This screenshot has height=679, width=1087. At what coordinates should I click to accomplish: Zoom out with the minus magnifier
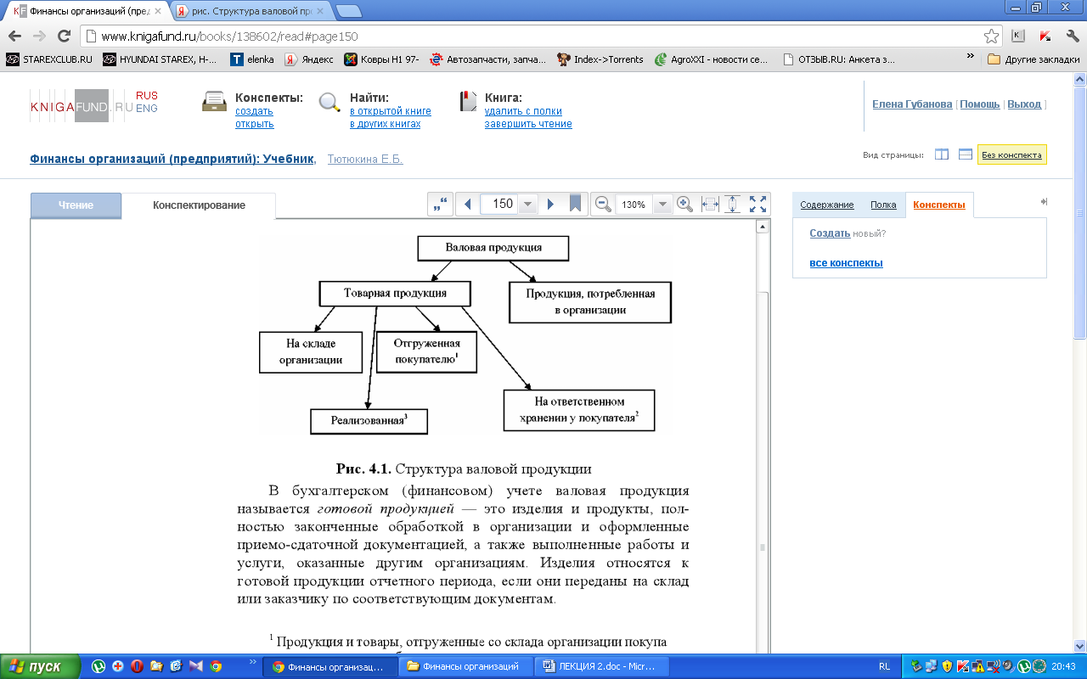point(604,205)
